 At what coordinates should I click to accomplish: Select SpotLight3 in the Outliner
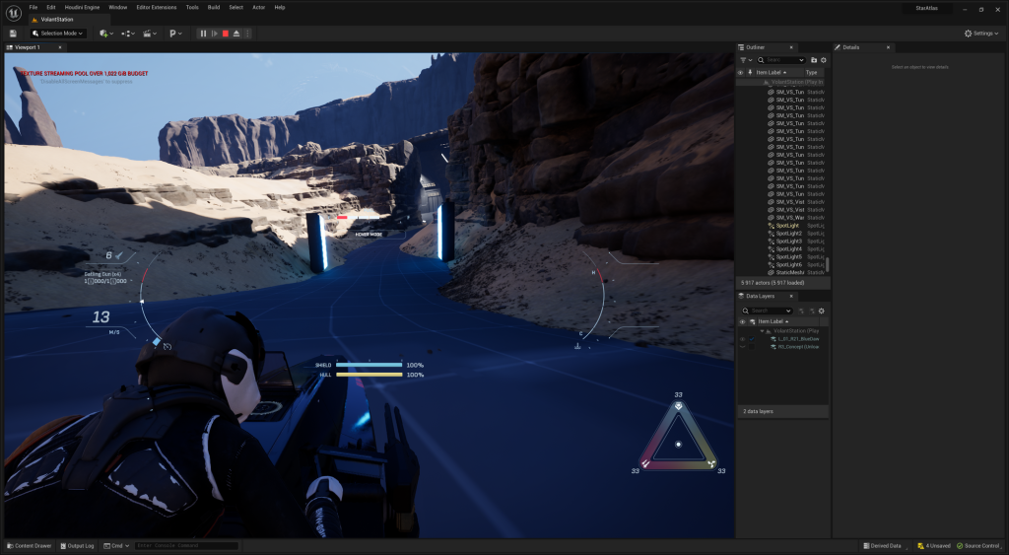[x=781, y=242]
